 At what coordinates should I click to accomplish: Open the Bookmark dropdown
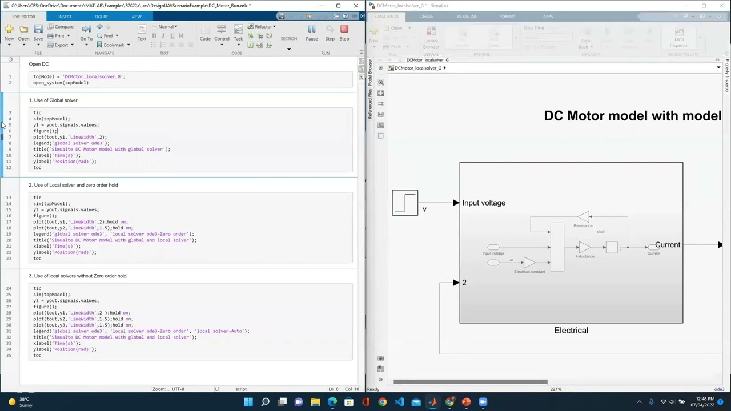point(113,45)
